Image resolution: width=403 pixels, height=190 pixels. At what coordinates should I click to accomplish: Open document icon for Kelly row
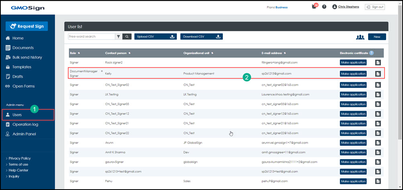pos(378,74)
